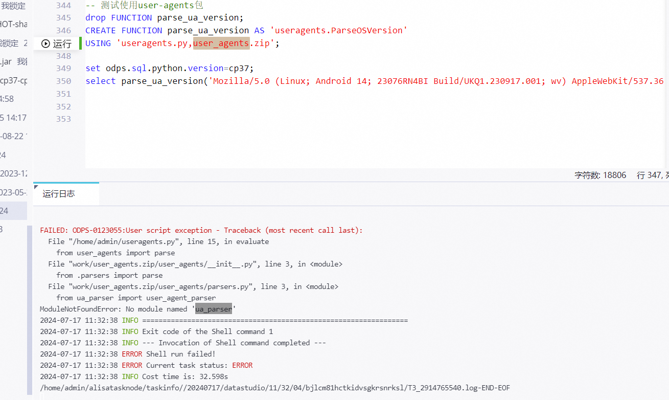
Task: Select the sidebar item 'cp37-cp'
Action: click(x=14, y=80)
